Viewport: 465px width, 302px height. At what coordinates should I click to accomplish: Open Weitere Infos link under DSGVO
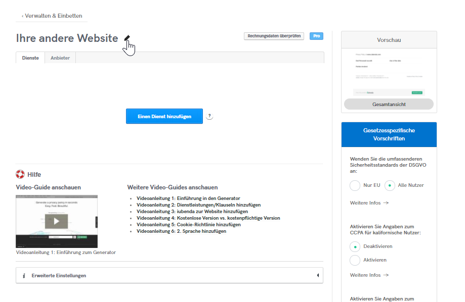369,203
